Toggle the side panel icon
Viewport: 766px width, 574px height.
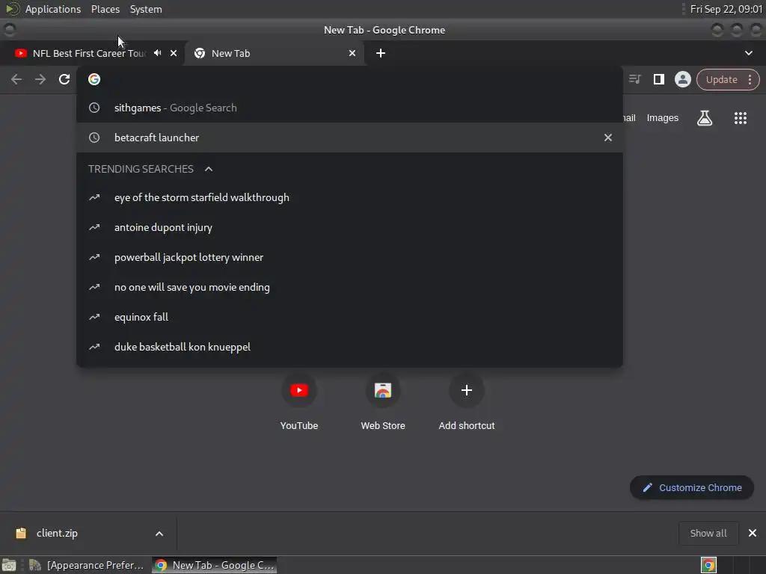[658, 79]
